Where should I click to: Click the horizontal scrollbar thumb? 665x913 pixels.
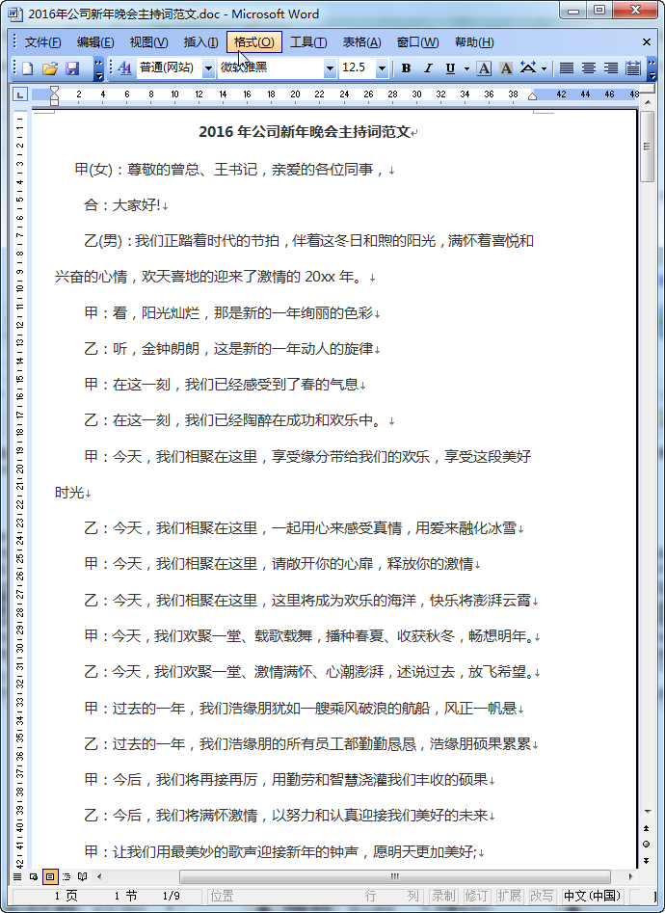(395, 876)
